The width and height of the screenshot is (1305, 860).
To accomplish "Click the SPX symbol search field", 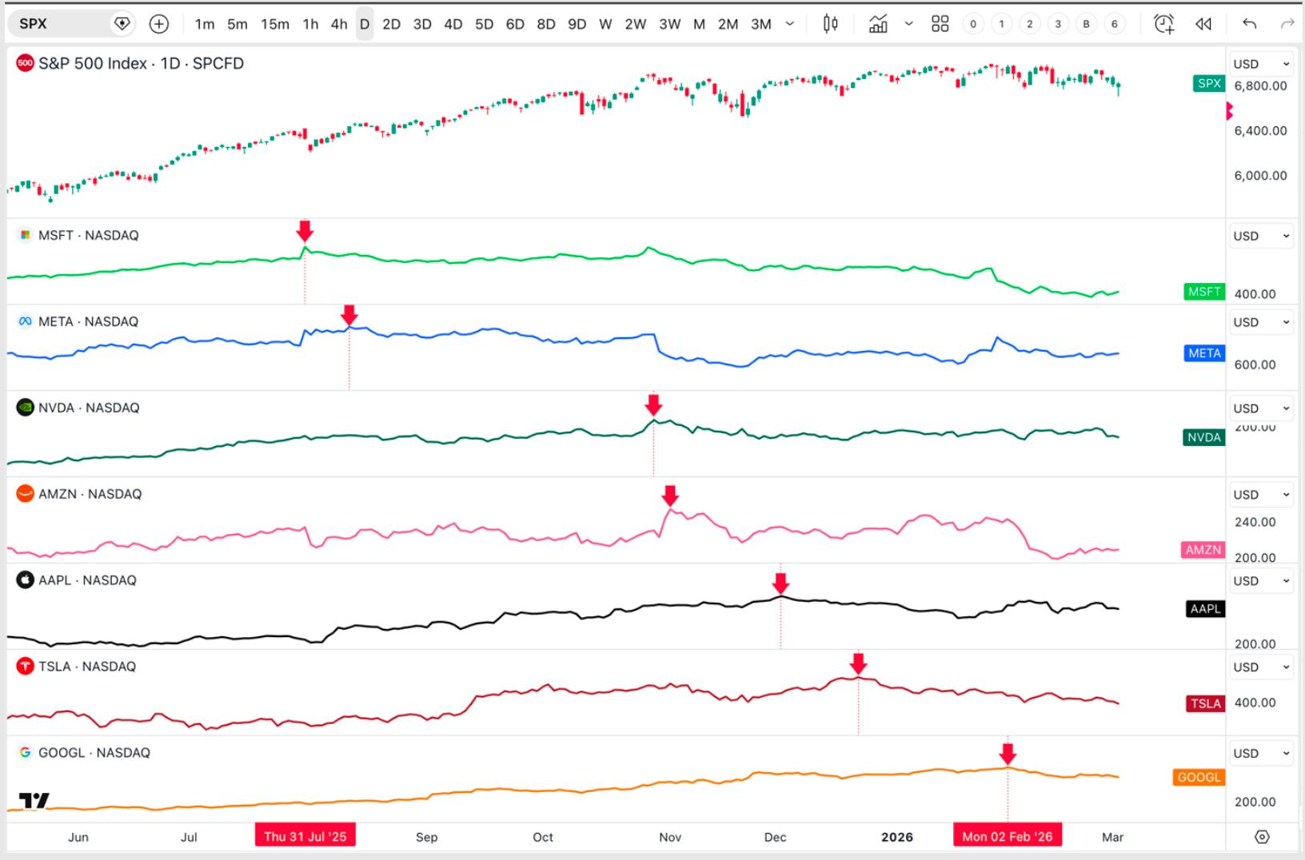I will click(x=70, y=24).
